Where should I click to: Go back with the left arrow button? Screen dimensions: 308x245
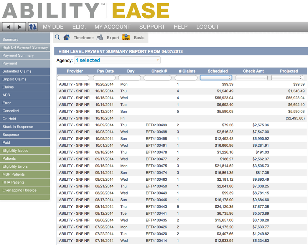pyautogui.click(x=8, y=27)
